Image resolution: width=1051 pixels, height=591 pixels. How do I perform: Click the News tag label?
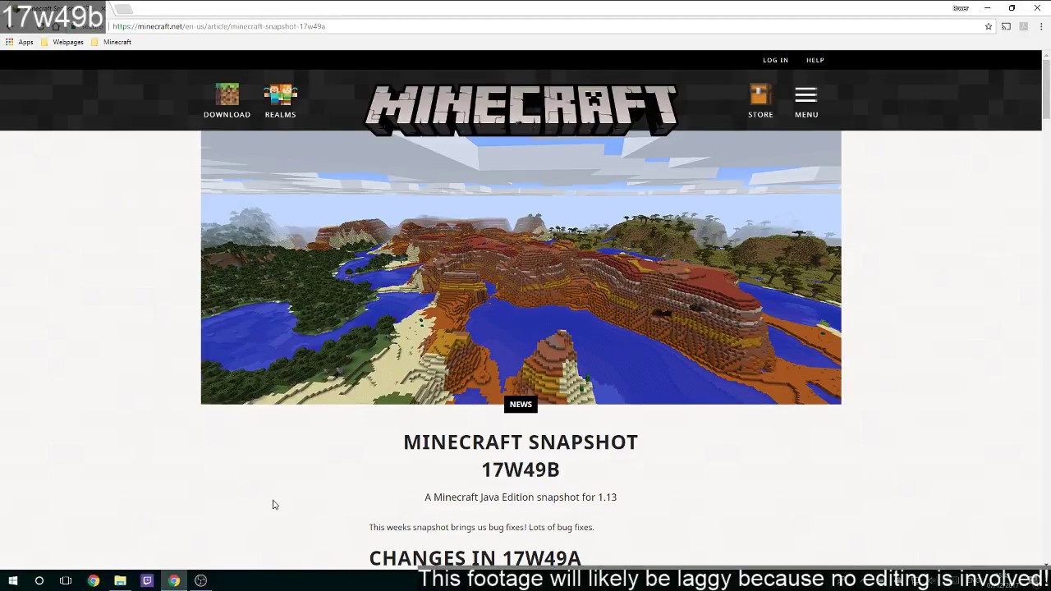click(x=521, y=404)
